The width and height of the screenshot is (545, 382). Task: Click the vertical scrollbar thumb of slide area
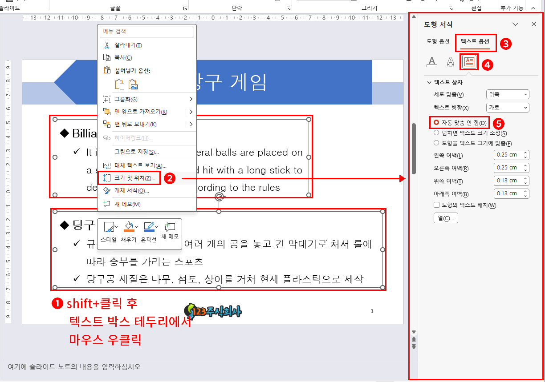(x=414, y=148)
